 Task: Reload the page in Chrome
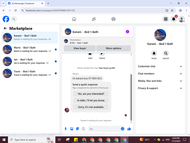(16, 10)
